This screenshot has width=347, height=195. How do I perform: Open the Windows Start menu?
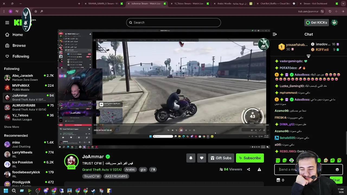pos(6,191)
